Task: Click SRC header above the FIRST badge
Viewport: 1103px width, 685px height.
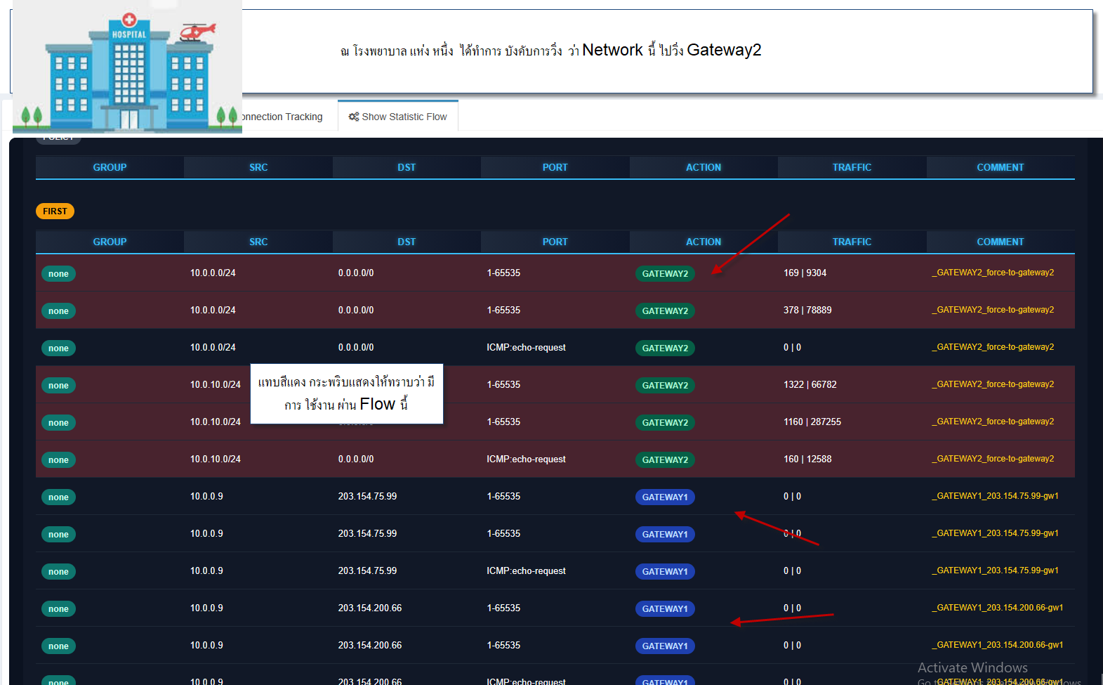Action: point(258,167)
